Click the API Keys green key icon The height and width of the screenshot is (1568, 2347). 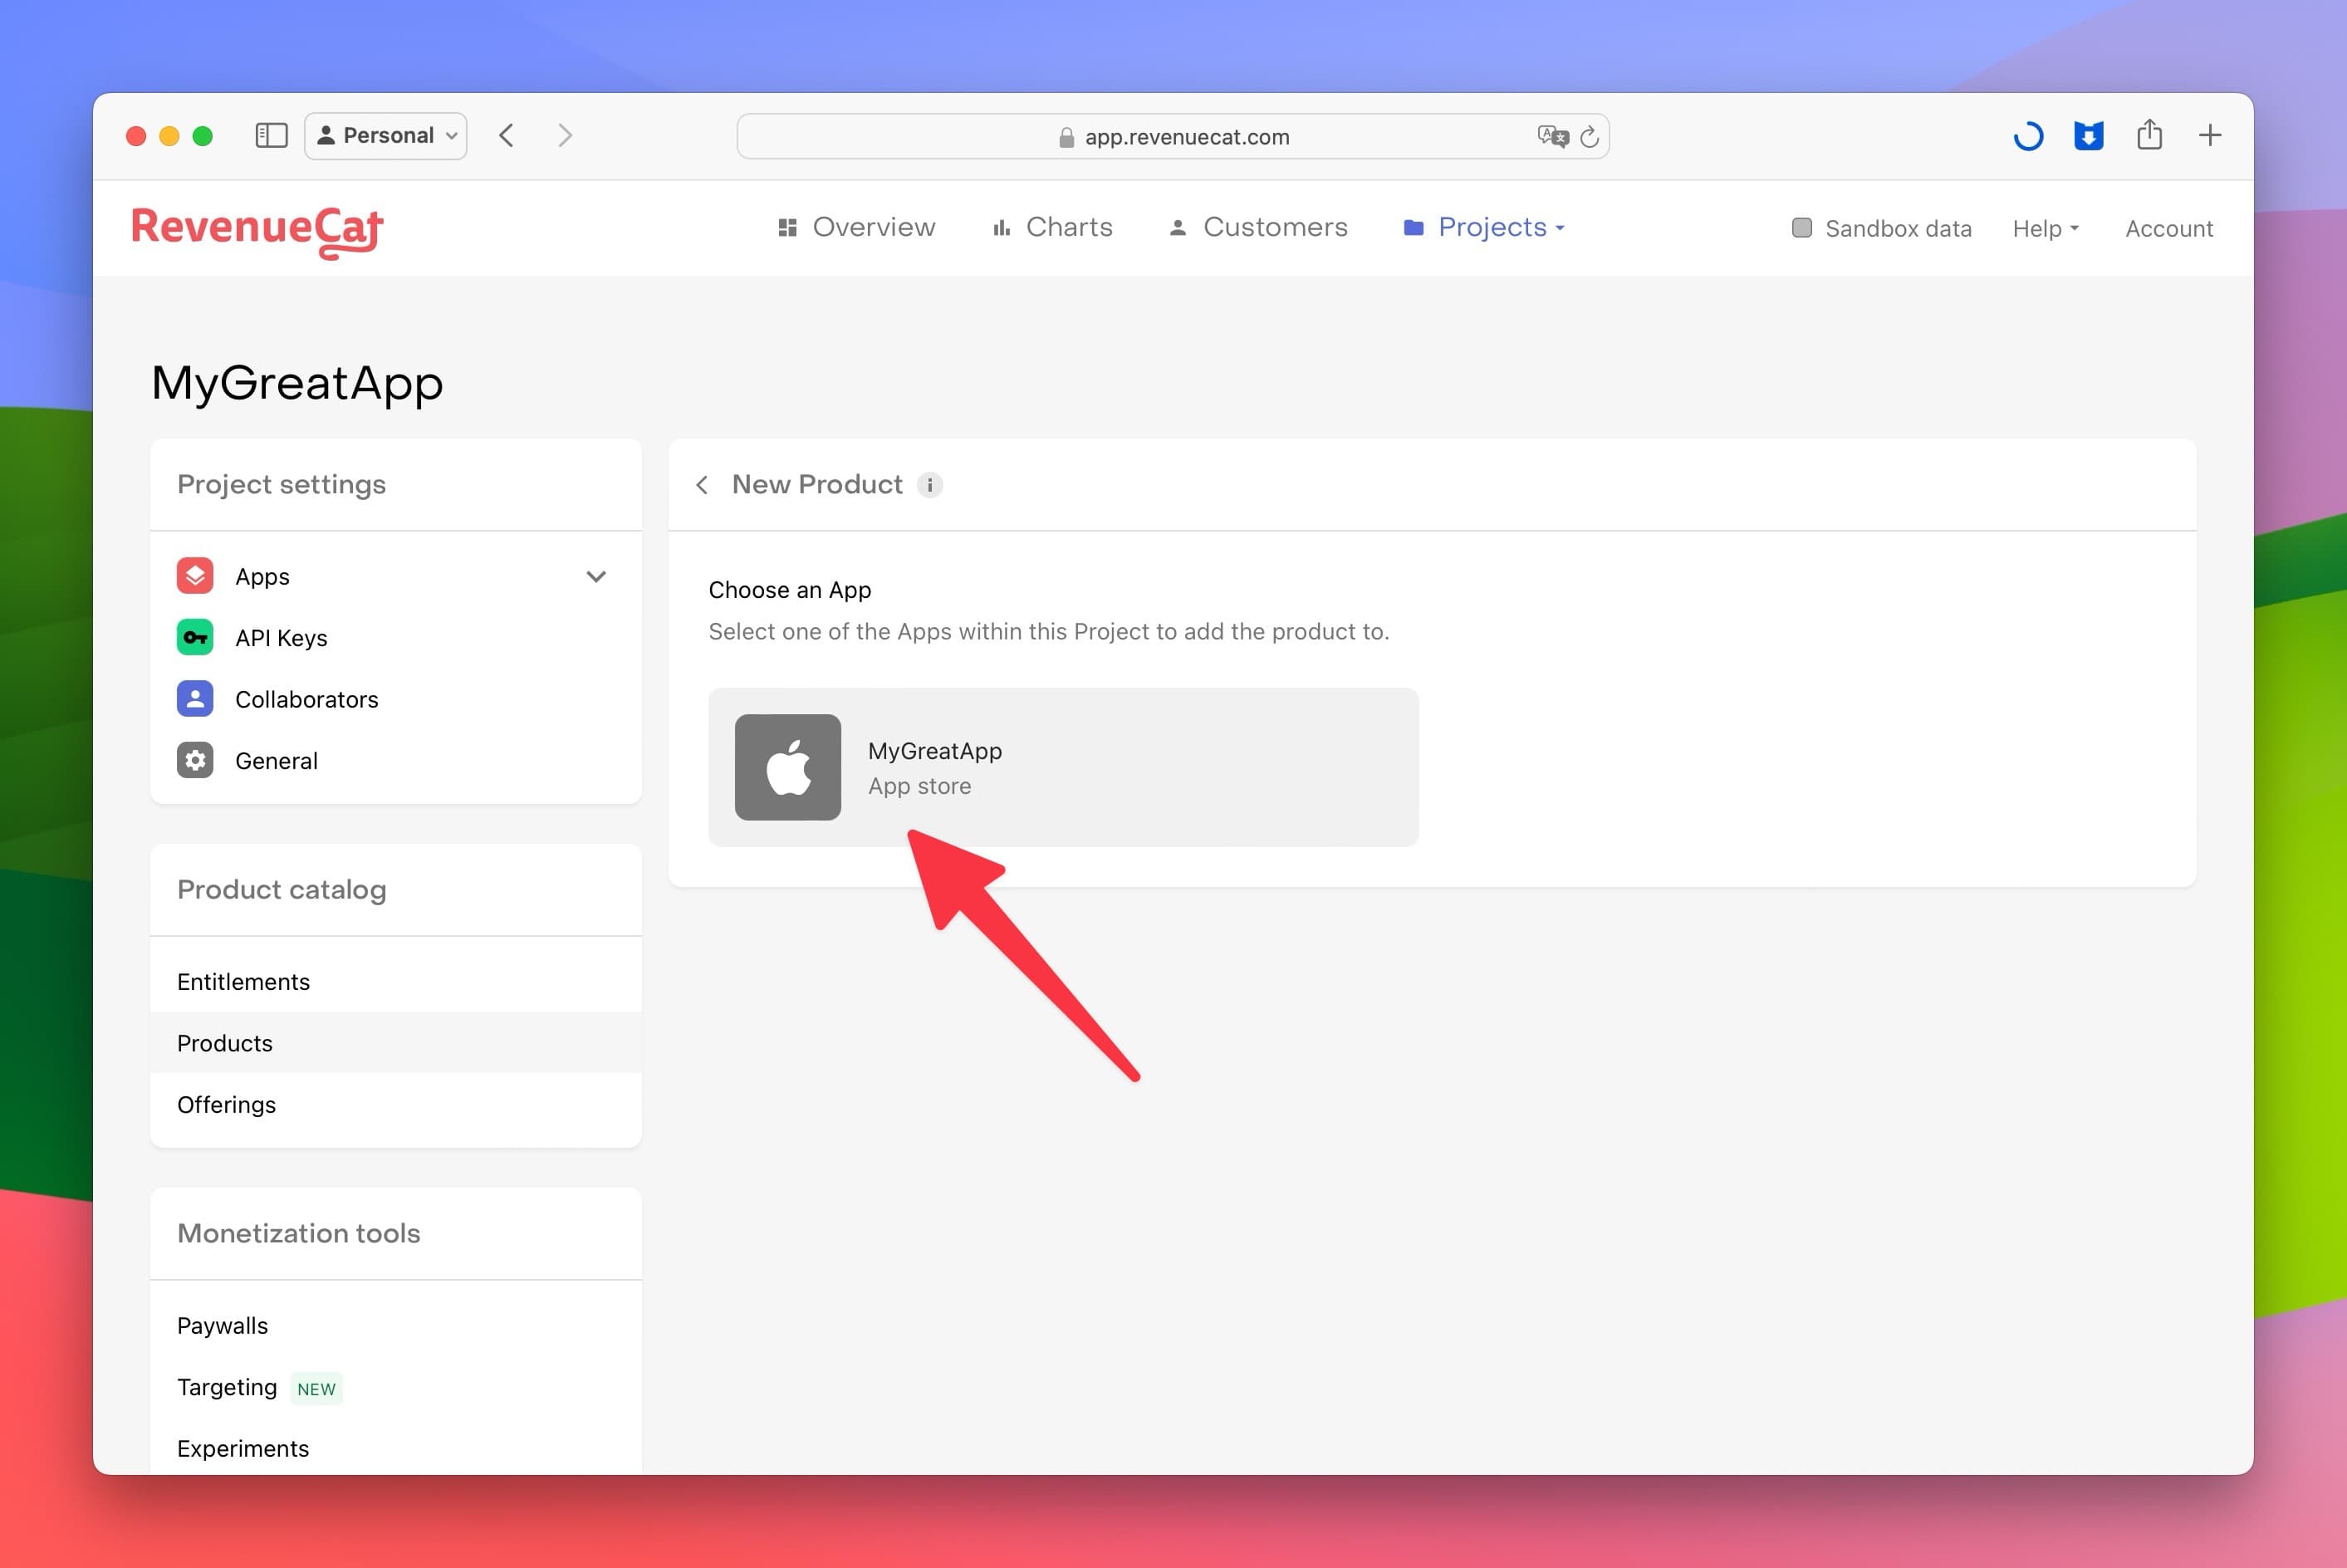[195, 637]
